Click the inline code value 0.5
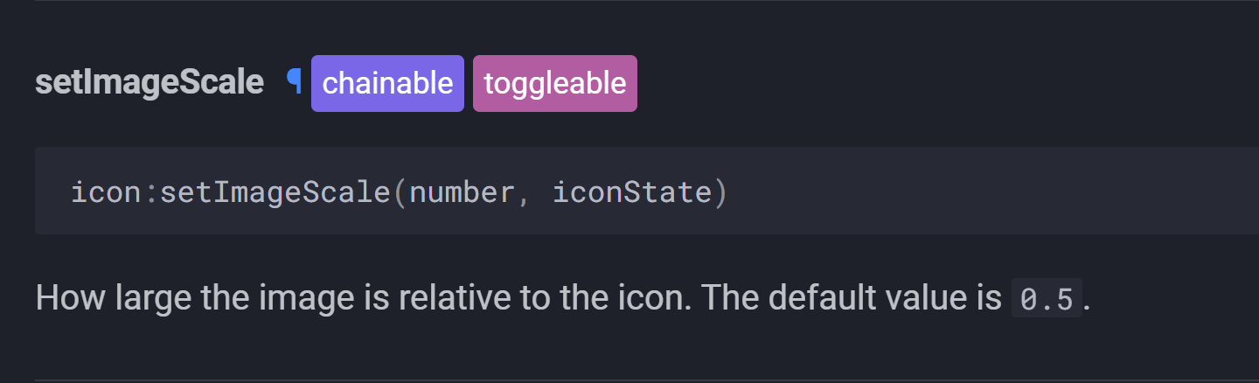The width and height of the screenshot is (1259, 383). [x=1047, y=299]
